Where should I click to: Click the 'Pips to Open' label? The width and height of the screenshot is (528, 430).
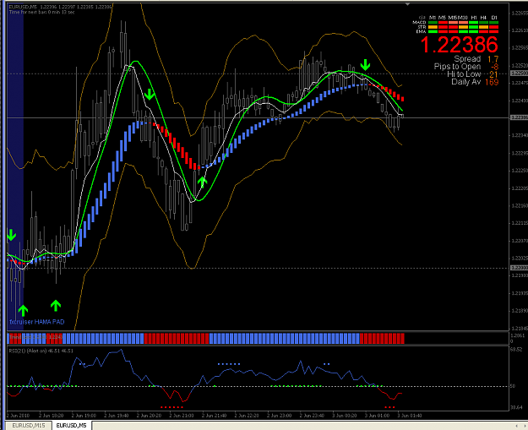(457, 67)
